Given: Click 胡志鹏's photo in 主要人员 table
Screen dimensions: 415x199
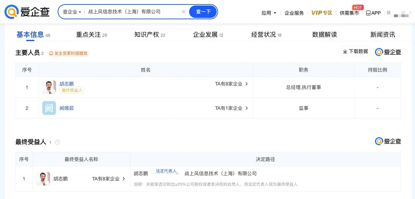Looking at the screenshot, I should pyautogui.click(x=49, y=87).
